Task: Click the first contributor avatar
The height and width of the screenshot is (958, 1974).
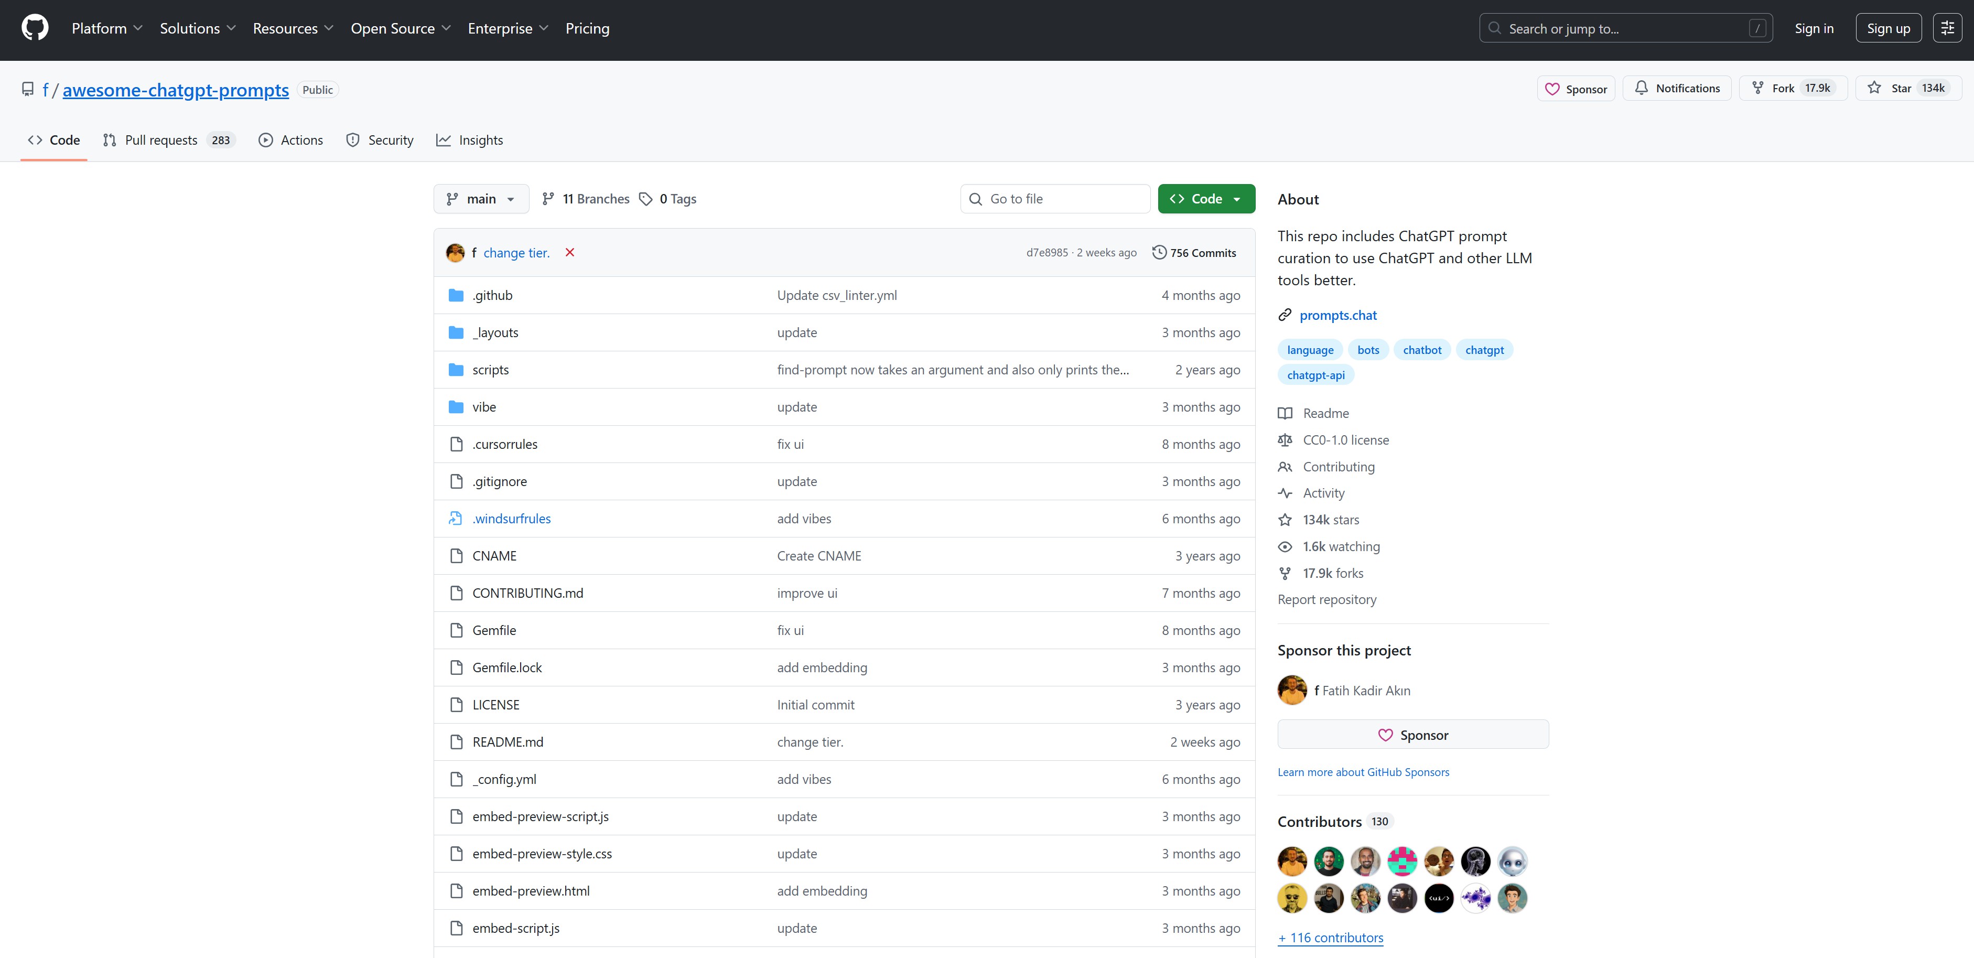Action: pos(1292,862)
